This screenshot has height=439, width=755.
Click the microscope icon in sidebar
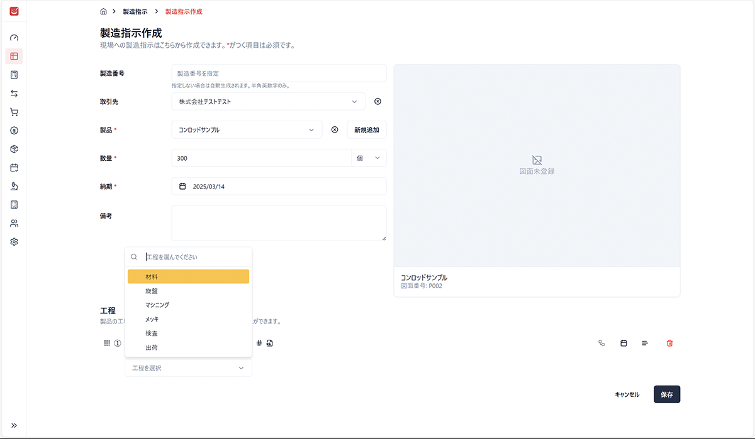(x=14, y=187)
